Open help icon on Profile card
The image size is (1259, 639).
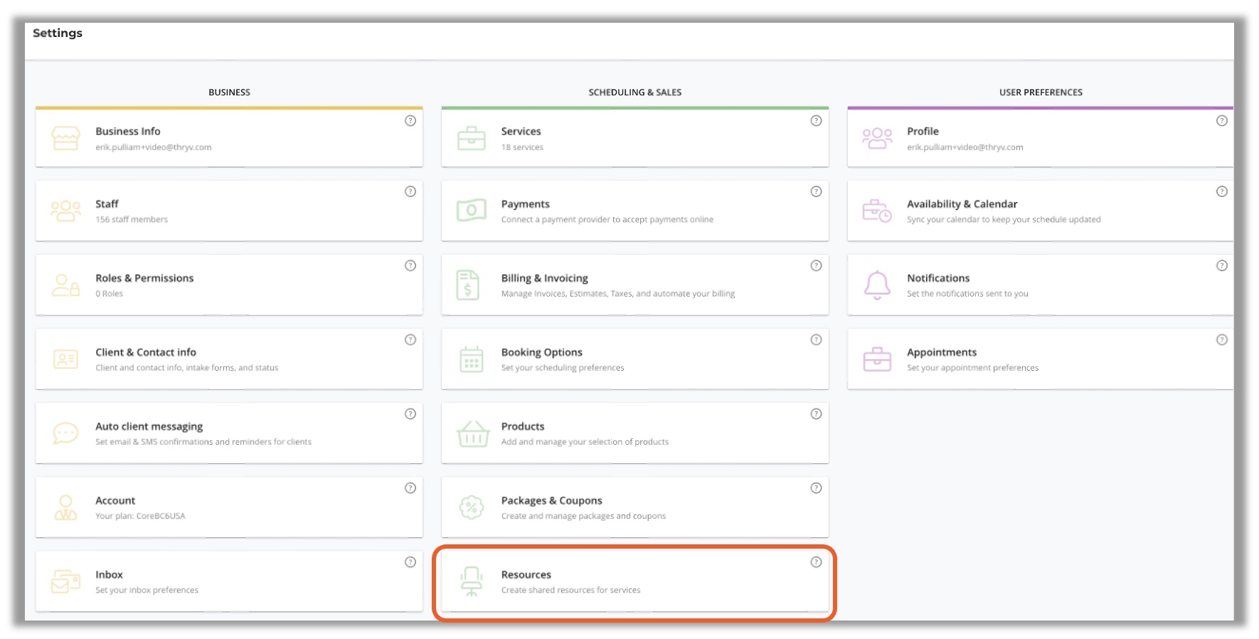1221,121
